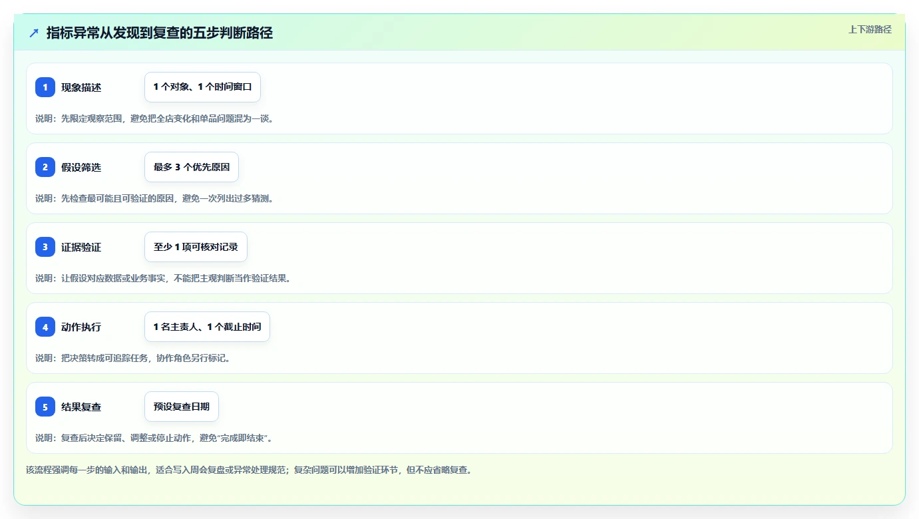Click the step title 结果复查
The height and width of the screenshot is (519, 919).
(81, 407)
